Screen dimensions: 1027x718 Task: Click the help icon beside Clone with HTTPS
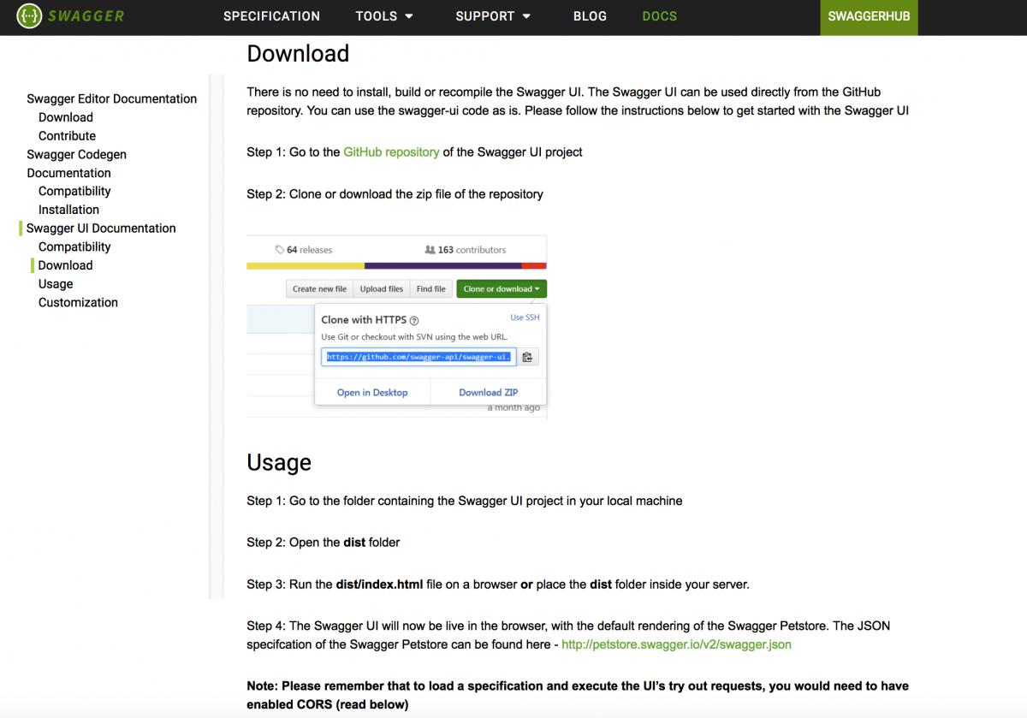coord(414,320)
